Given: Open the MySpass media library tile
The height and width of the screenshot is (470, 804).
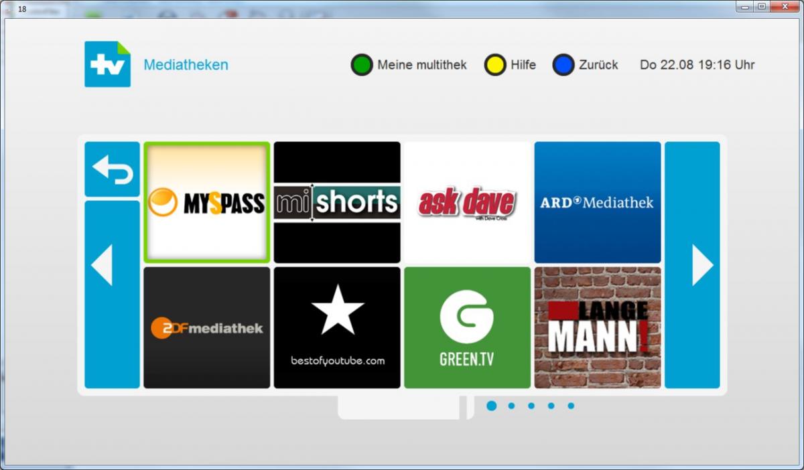Looking at the screenshot, I should tap(206, 202).
